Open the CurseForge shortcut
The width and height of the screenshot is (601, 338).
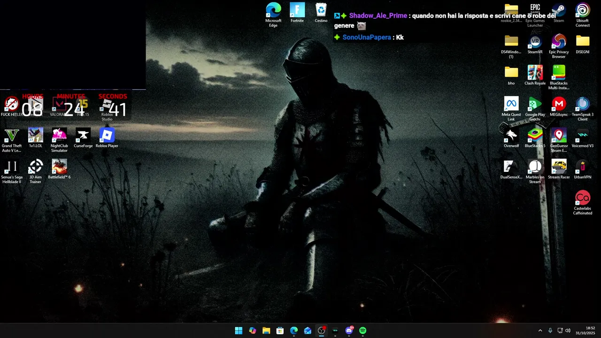[x=83, y=138]
